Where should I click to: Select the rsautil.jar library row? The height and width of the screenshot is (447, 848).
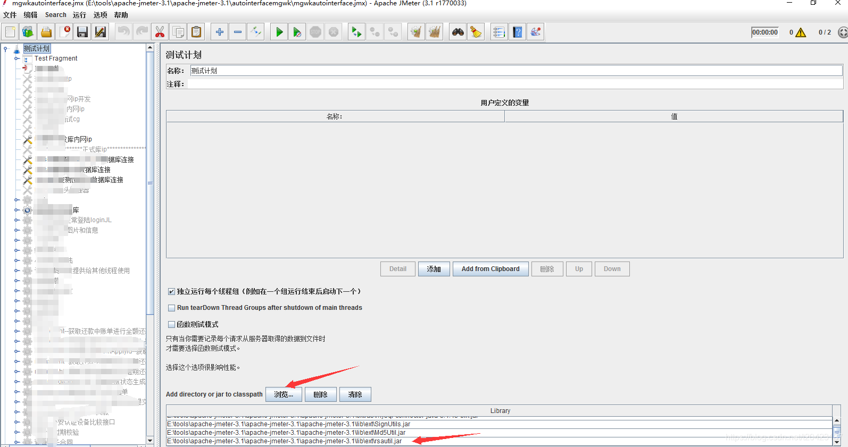pos(499,441)
